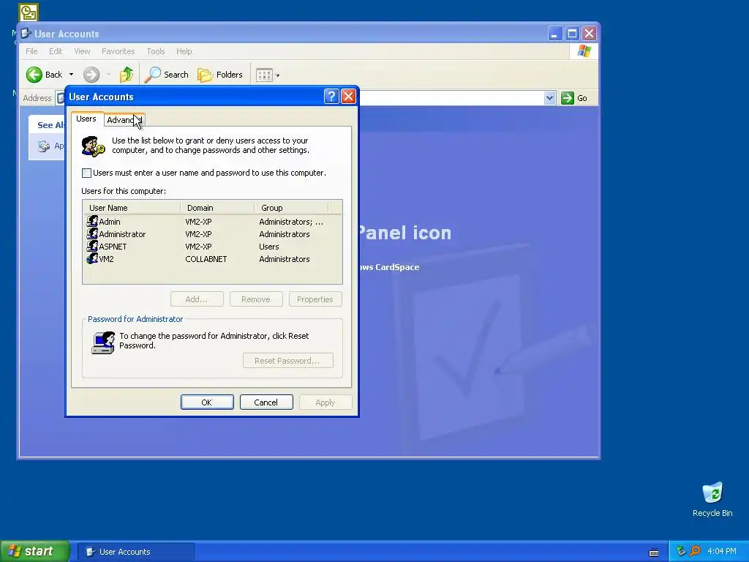Click the Windows CardSpace link in background window

389,267
